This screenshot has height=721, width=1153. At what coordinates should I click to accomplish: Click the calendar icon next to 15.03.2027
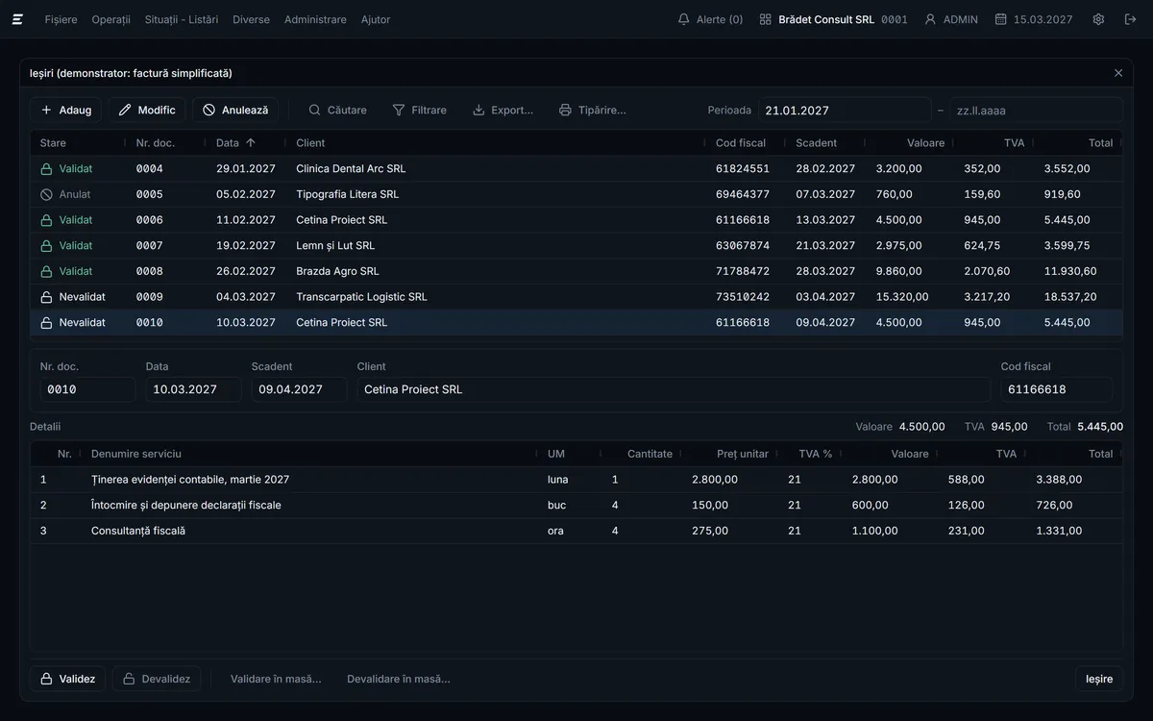(x=1000, y=19)
